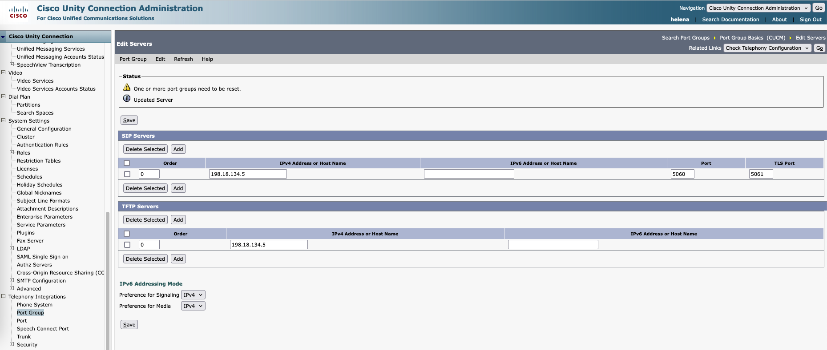
Task: Open the Related Links dropdown
Action: [x=767, y=48]
